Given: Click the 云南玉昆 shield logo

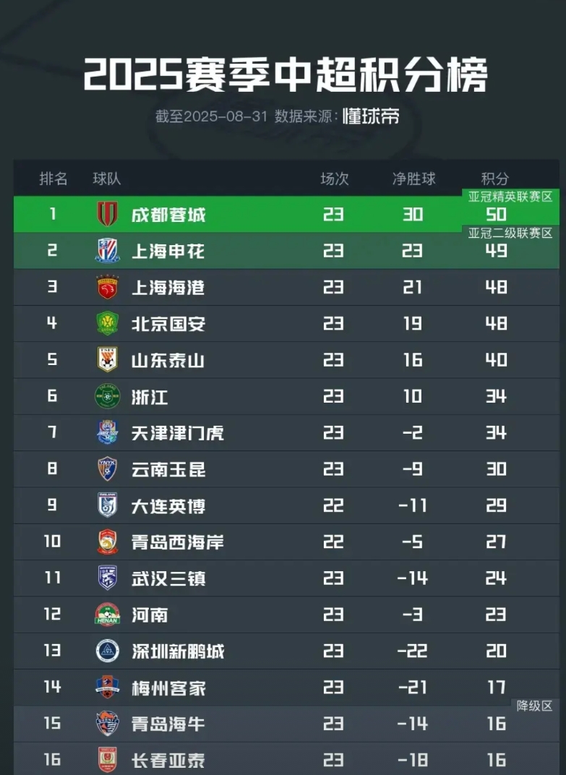Looking at the screenshot, I should 107,469.
